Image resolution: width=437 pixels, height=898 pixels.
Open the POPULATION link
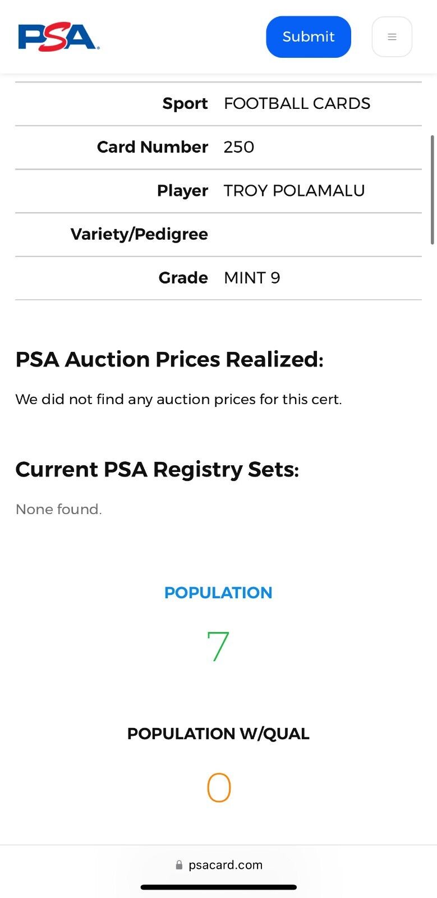pyautogui.click(x=218, y=593)
